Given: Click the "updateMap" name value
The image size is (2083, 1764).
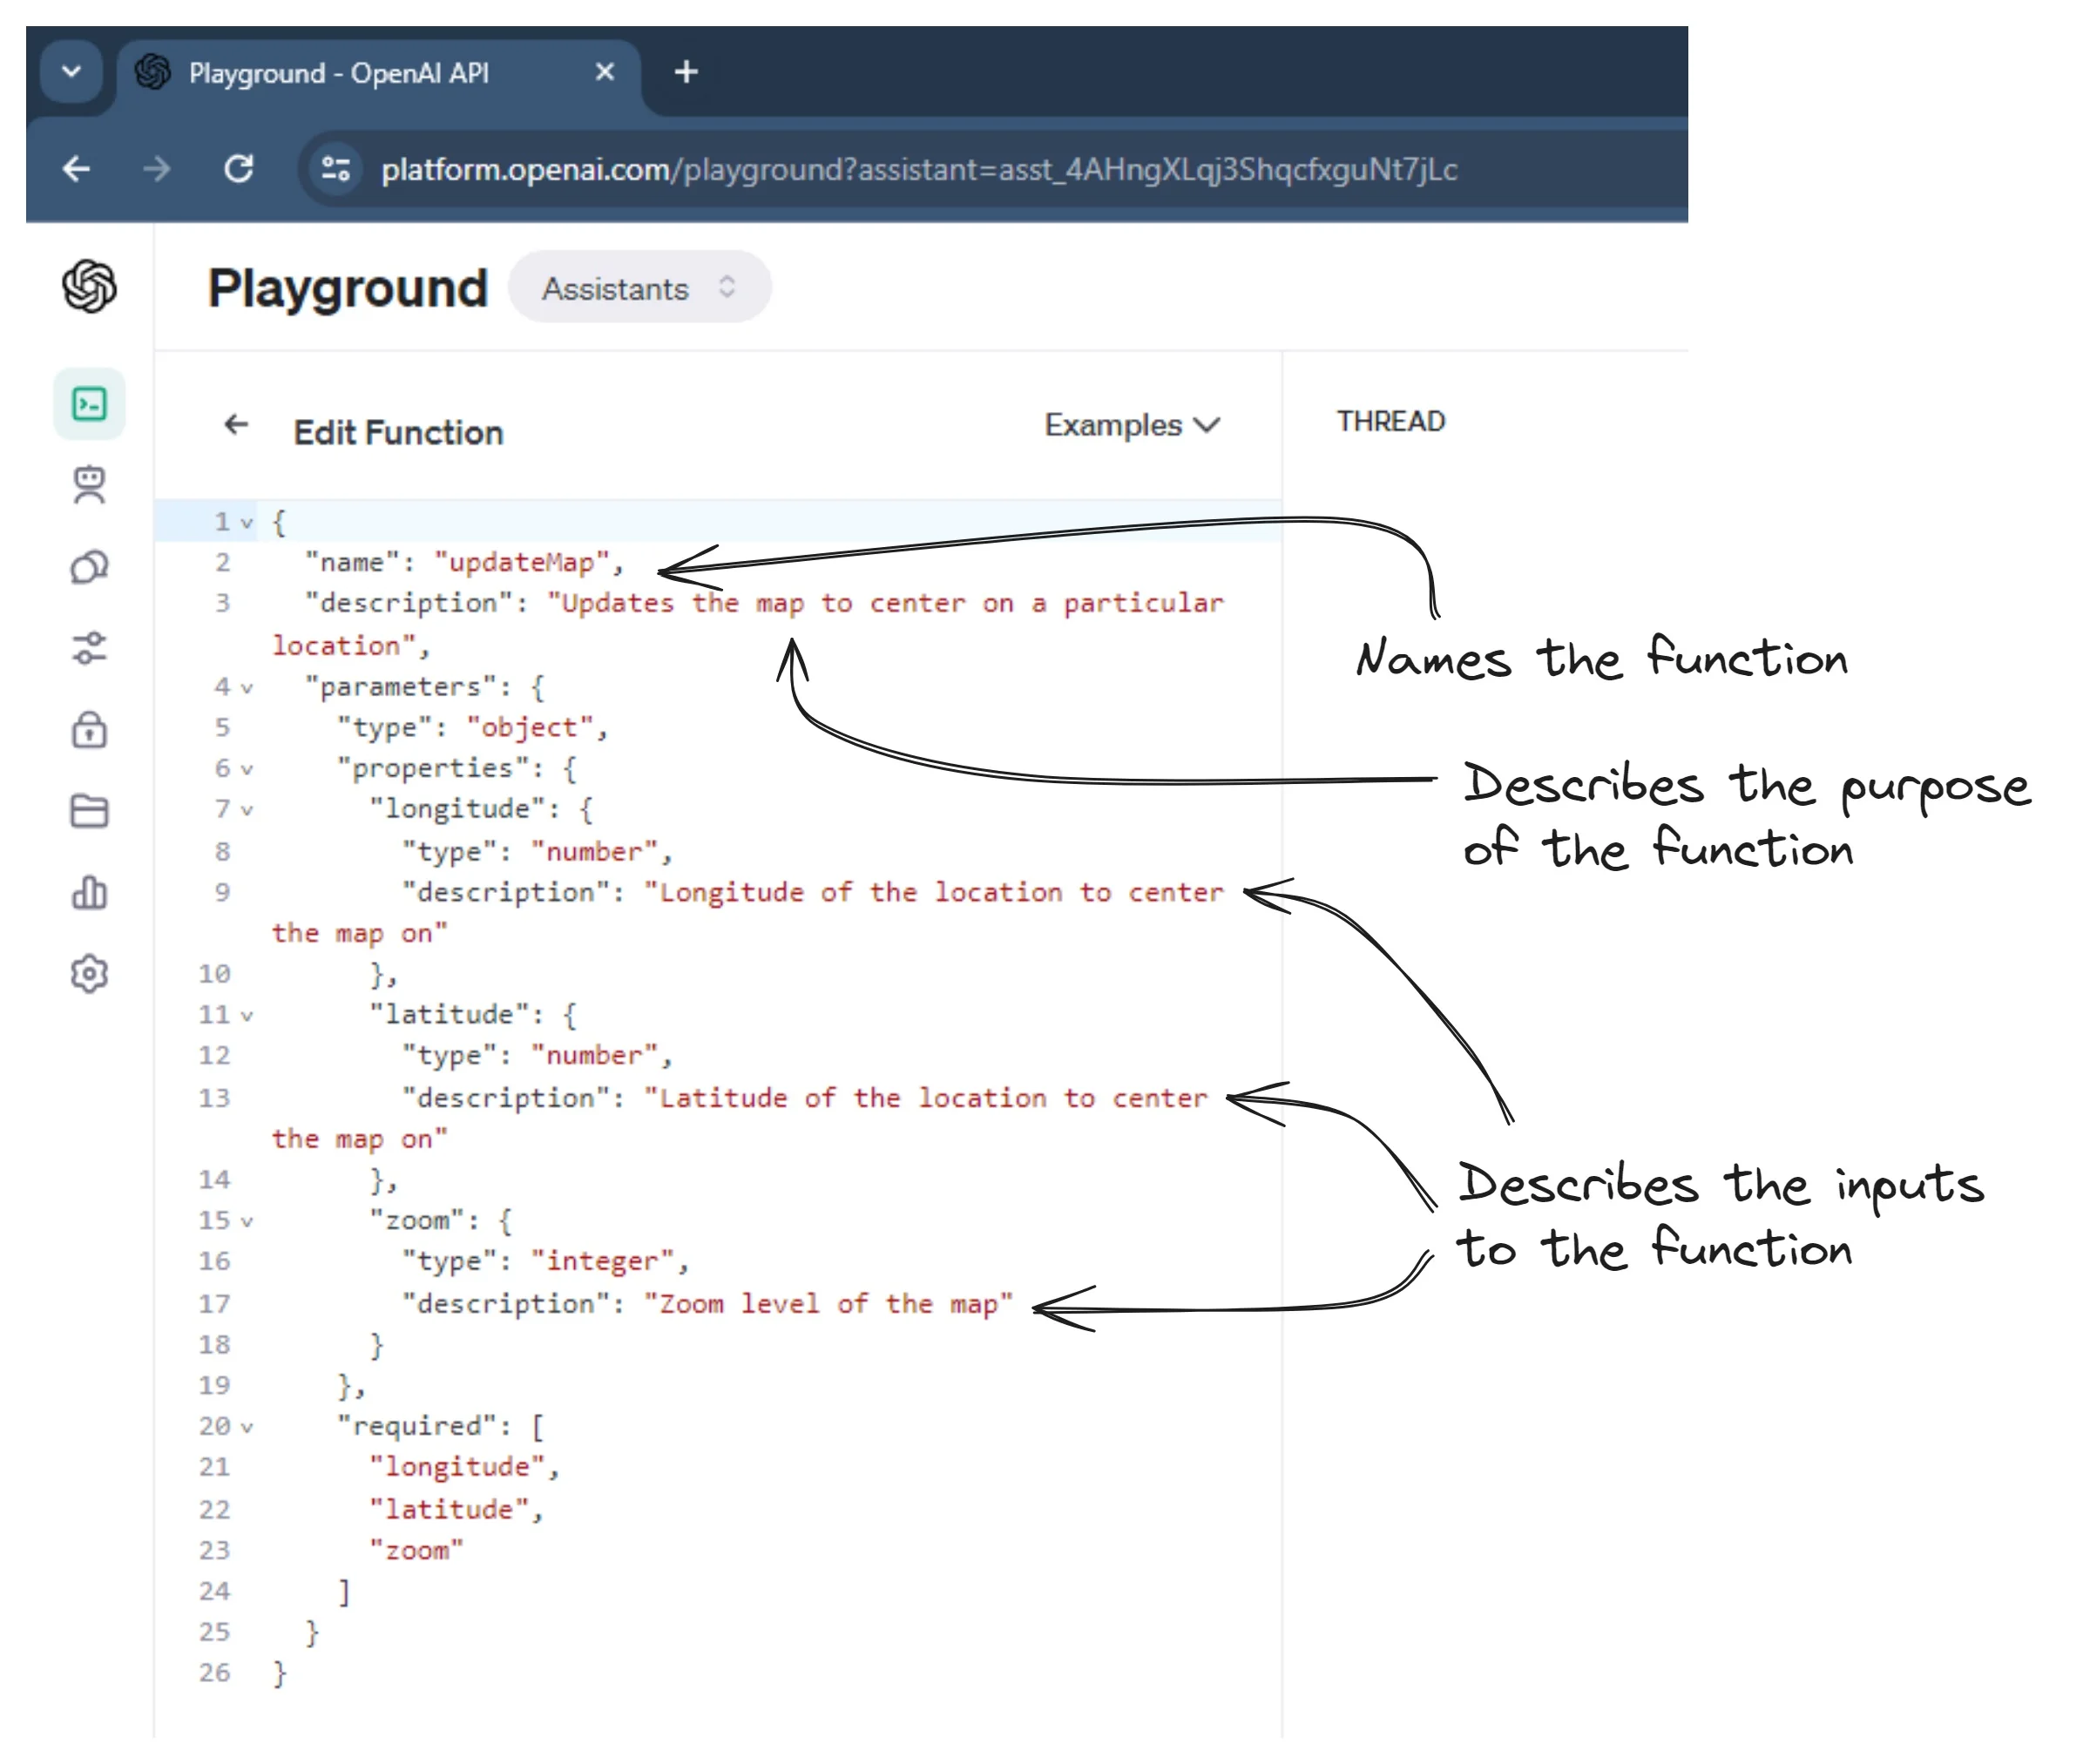Looking at the screenshot, I should 522,563.
